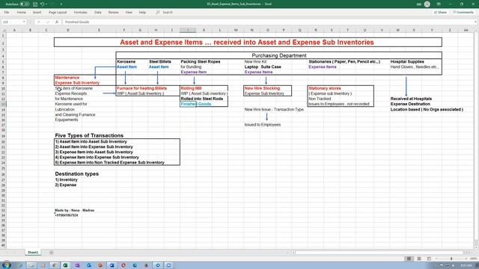Open the Comments pane button
Screen dimensions: 479x269
pyautogui.click(x=463, y=12)
